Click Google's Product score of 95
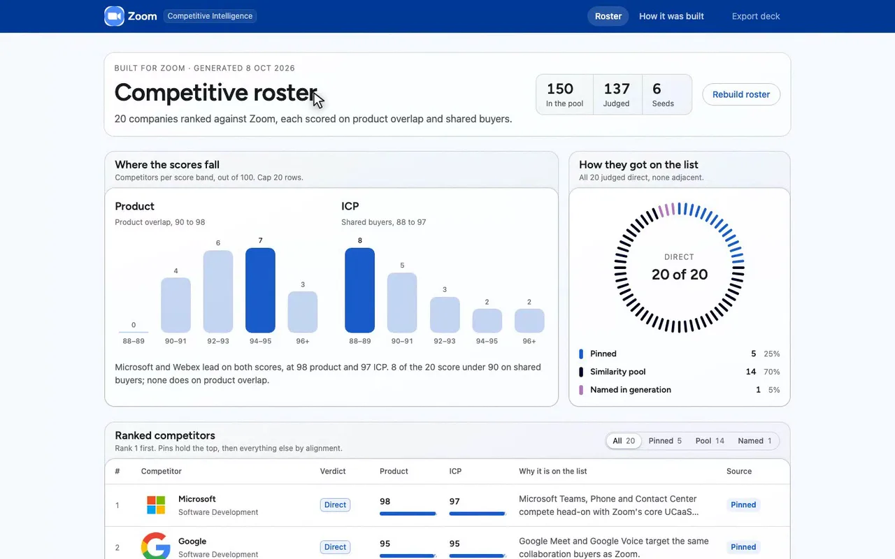 [385, 544]
